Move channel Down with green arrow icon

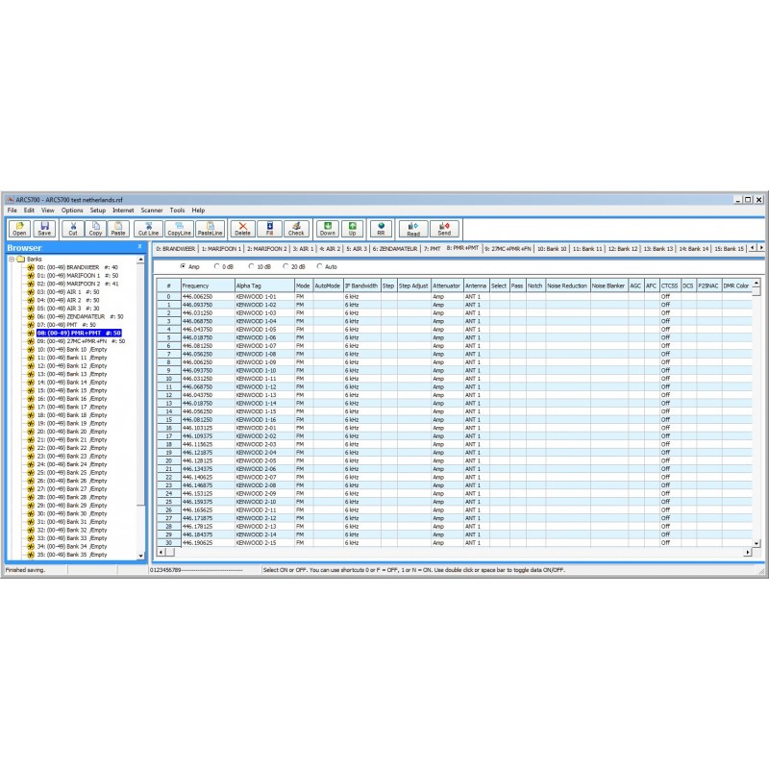(328, 229)
